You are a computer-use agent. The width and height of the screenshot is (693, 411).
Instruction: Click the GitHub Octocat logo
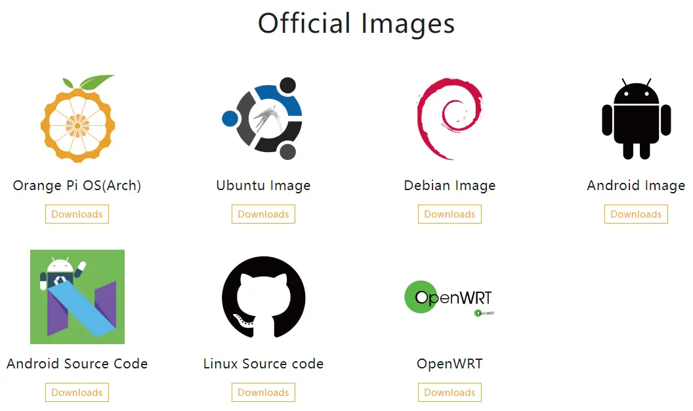(263, 297)
